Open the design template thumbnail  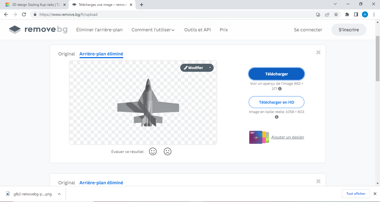click(259, 137)
